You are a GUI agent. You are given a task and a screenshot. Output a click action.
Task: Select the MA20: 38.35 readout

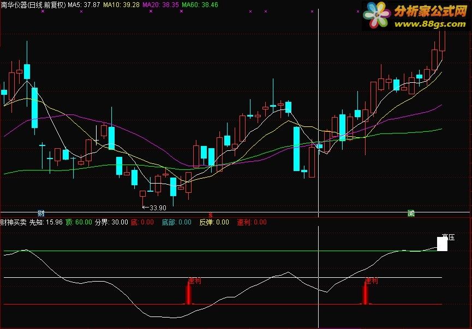click(161, 5)
